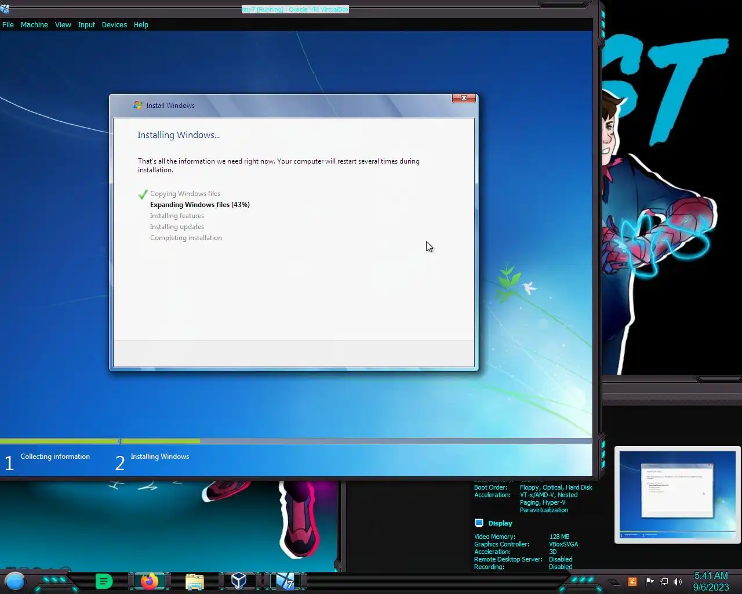Open the Machine menu

coord(34,25)
